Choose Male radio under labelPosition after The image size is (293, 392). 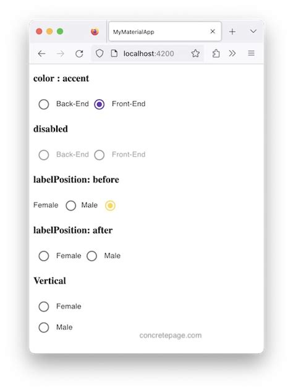point(92,256)
